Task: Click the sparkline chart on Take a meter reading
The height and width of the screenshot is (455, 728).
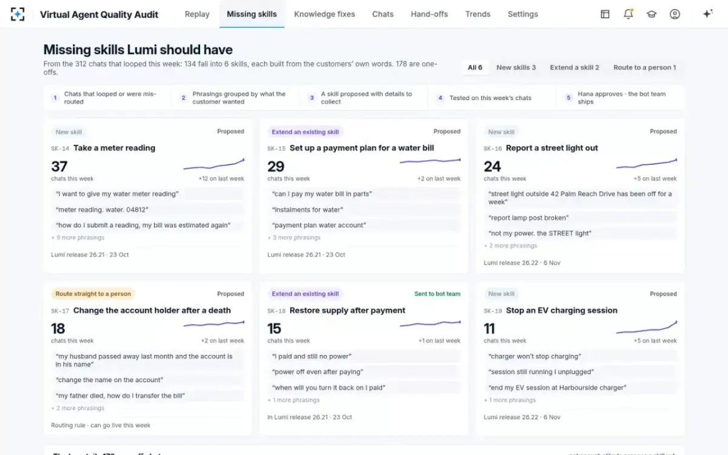Action: pos(214,164)
